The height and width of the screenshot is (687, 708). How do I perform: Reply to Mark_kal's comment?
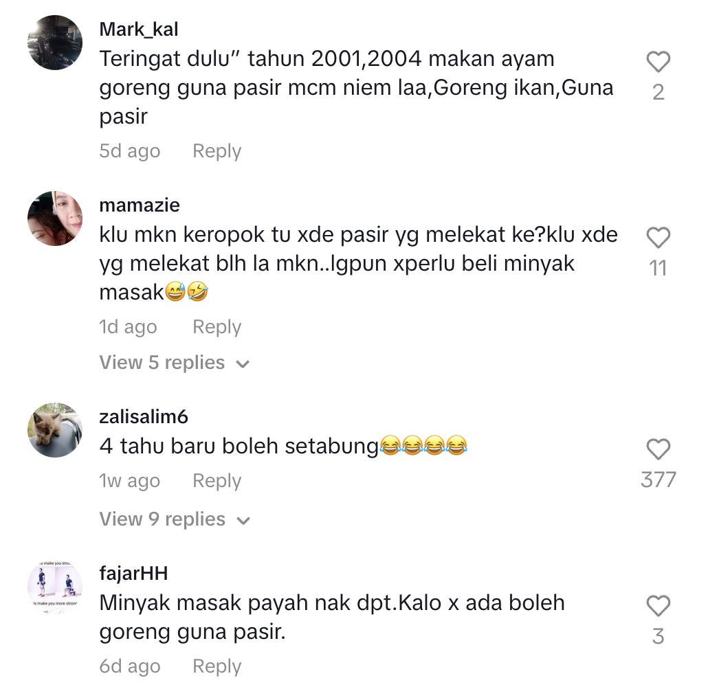217,152
